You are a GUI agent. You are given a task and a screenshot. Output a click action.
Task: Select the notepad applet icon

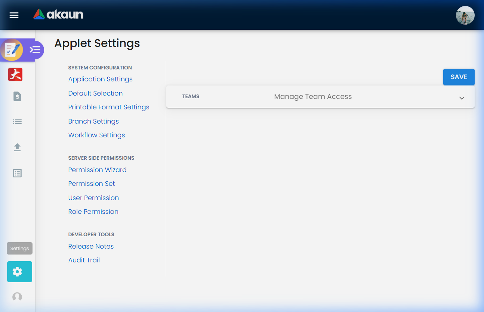click(12, 50)
